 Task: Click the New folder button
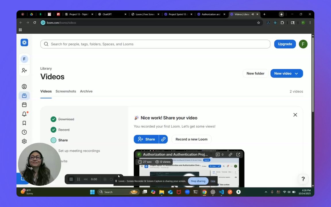point(255,74)
